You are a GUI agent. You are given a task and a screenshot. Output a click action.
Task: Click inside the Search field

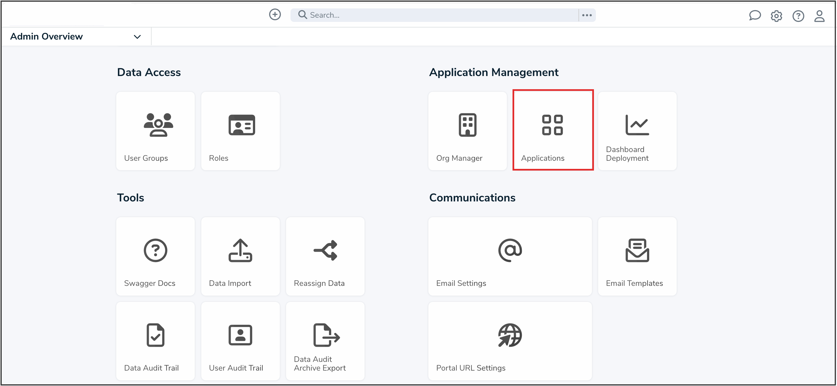390,15
